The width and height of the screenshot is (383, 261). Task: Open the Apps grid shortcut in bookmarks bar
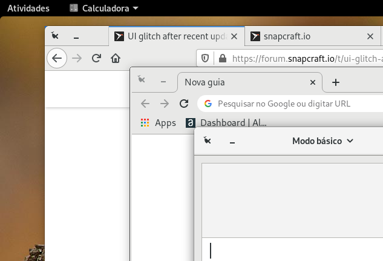pos(158,123)
